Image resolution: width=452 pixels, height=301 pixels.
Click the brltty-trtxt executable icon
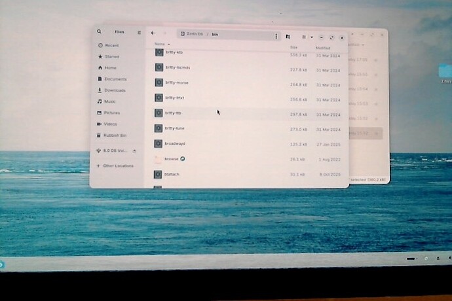click(159, 97)
